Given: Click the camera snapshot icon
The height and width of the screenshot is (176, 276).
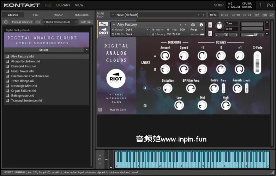Looking at the screenshot, I should (x=193, y=25).
